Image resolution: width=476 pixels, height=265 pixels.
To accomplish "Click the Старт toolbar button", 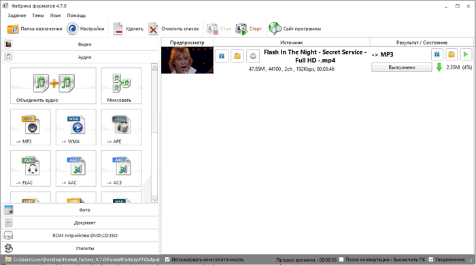I will pos(249,29).
